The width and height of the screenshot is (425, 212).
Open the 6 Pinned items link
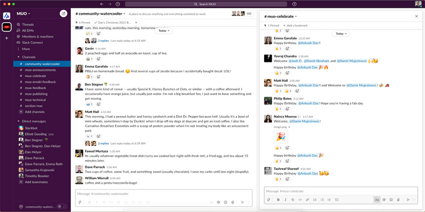pyautogui.click(x=83, y=23)
